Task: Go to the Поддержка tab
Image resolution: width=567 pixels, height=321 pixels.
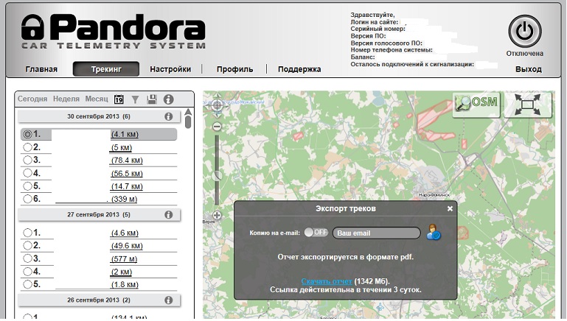Action: [299, 70]
